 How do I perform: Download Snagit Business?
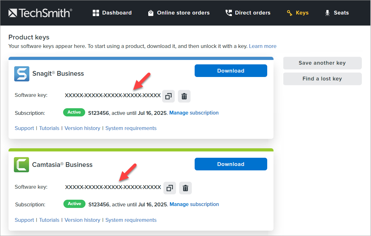(x=231, y=71)
